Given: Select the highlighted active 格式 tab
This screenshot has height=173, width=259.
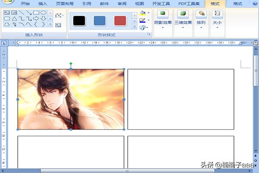Looking at the screenshot, I should tap(215, 3).
